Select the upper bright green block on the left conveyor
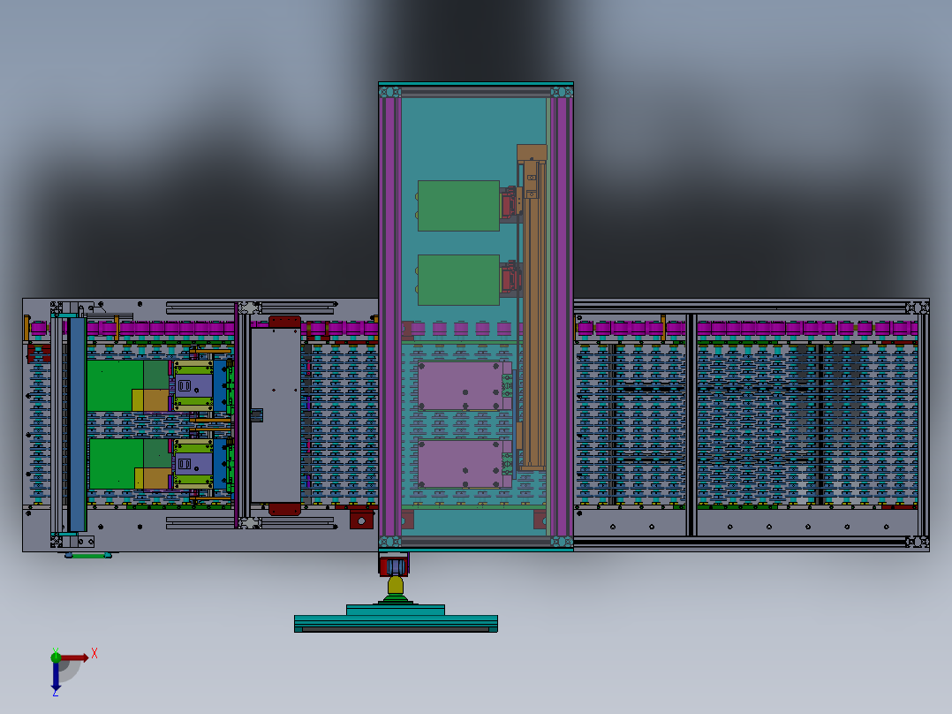The height and width of the screenshot is (714, 952). click(116, 385)
